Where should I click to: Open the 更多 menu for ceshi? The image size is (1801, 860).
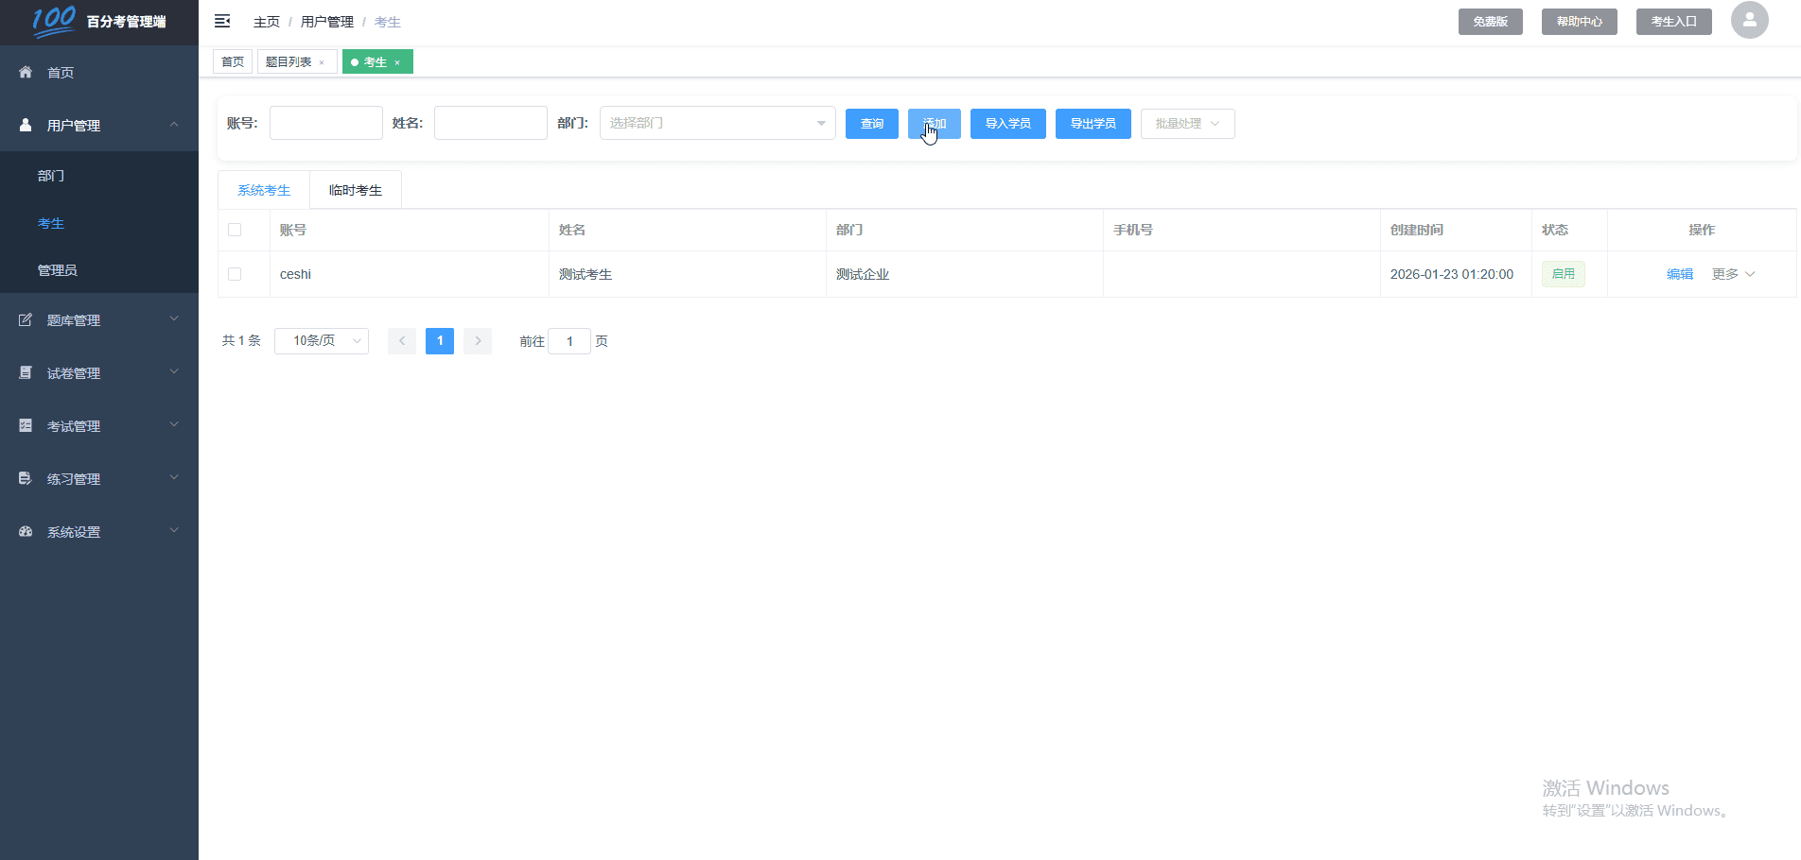click(1732, 274)
